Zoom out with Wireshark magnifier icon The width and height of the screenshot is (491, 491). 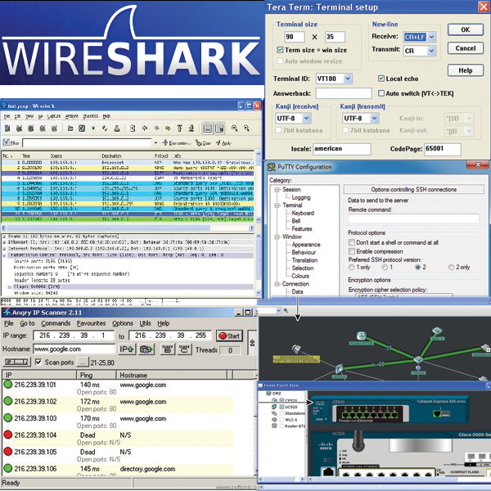coord(246,128)
